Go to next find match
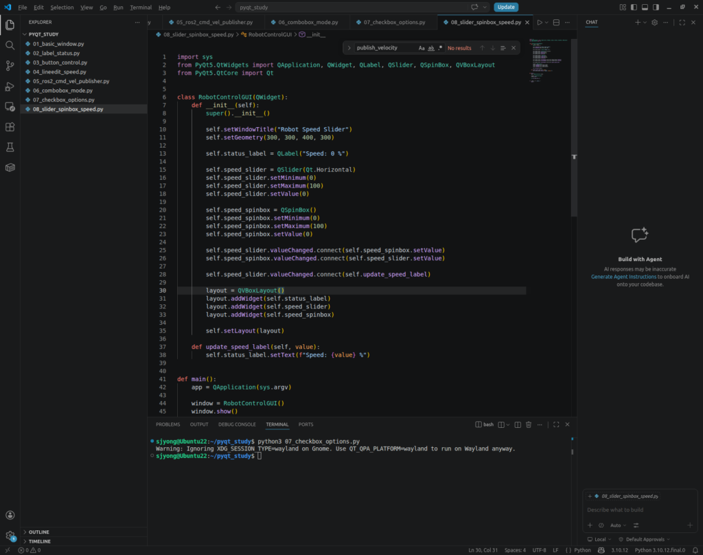 [493, 48]
